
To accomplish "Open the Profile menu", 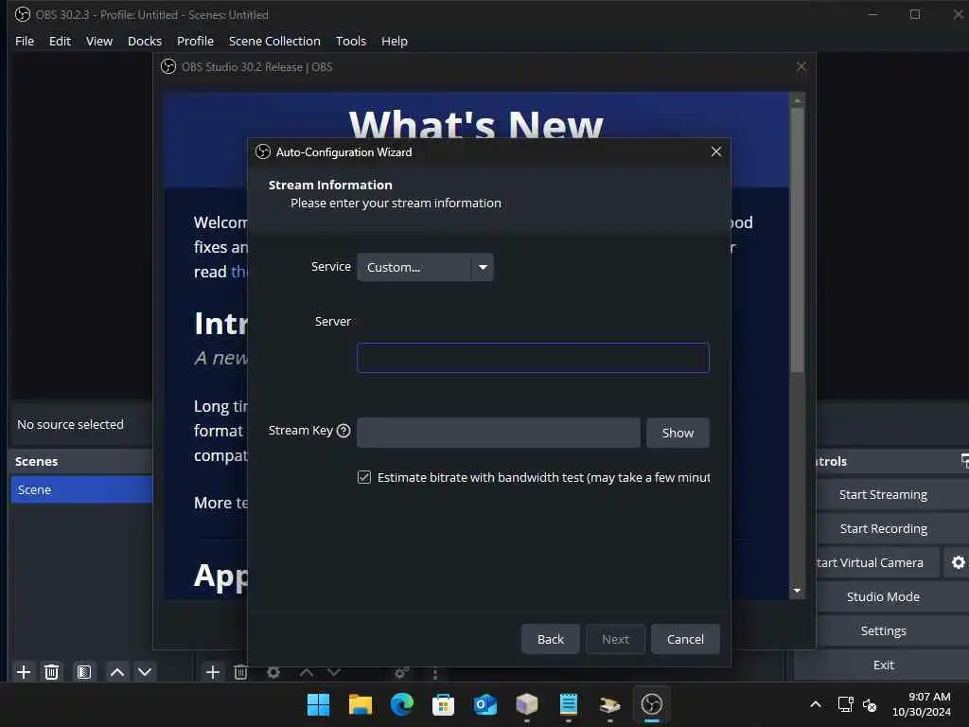I will click(x=195, y=41).
